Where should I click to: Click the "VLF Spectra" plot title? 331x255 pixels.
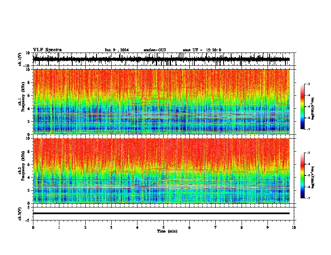[x=47, y=50]
